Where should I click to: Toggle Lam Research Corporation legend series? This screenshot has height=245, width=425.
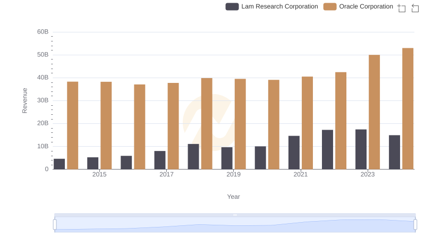pyautogui.click(x=271, y=6)
